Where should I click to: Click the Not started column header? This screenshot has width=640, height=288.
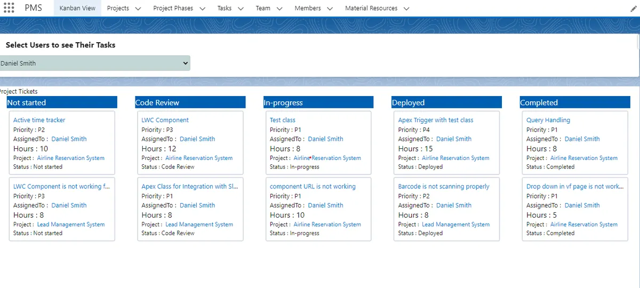[62, 102]
